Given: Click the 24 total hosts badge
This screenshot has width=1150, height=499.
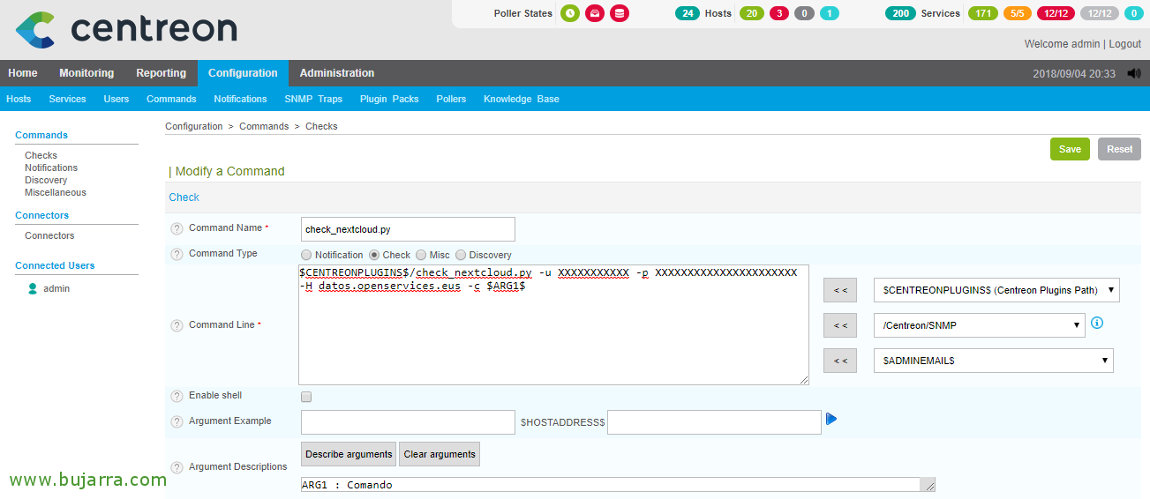Looking at the screenshot, I should 688,13.
